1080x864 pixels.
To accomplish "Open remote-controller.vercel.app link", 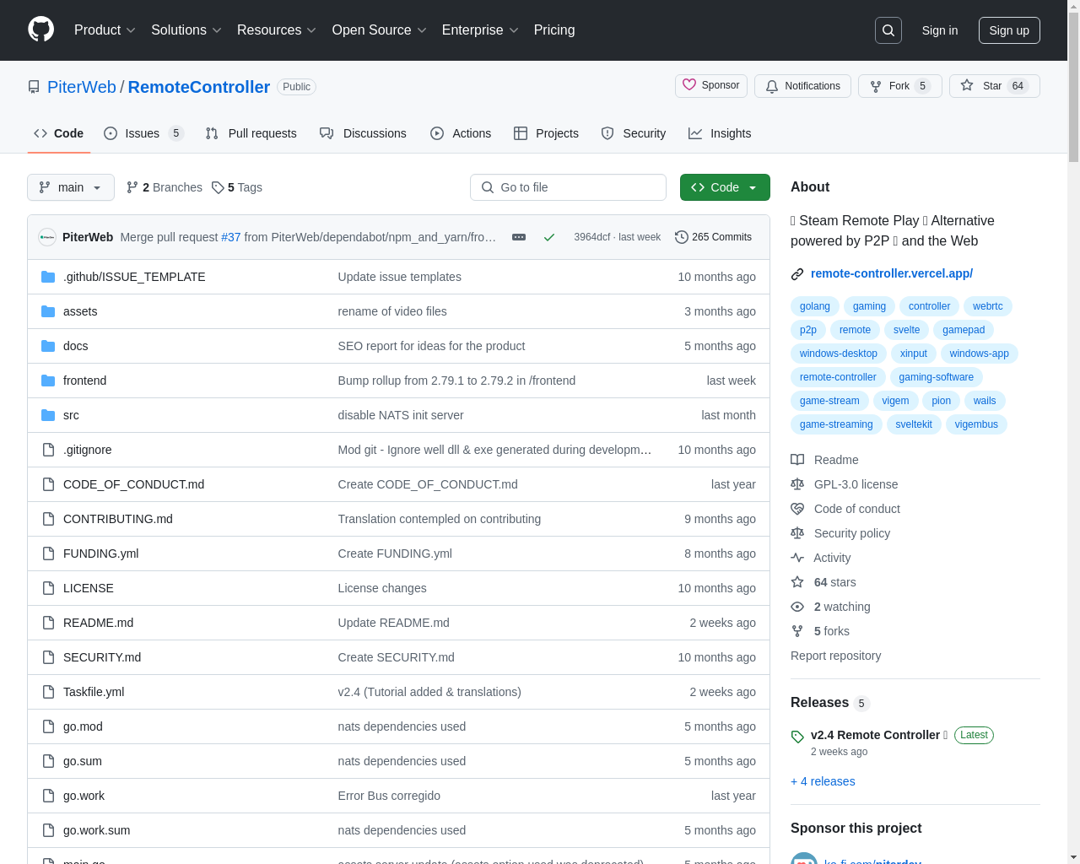I will pyautogui.click(x=892, y=273).
